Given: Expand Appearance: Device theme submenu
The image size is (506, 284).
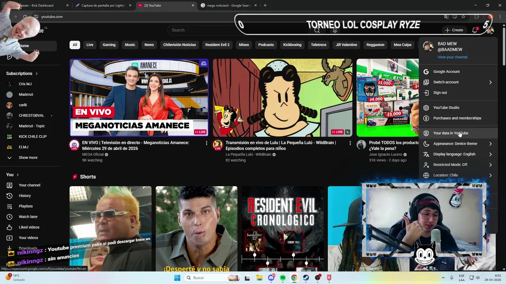Looking at the screenshot, I should (458, 144).
